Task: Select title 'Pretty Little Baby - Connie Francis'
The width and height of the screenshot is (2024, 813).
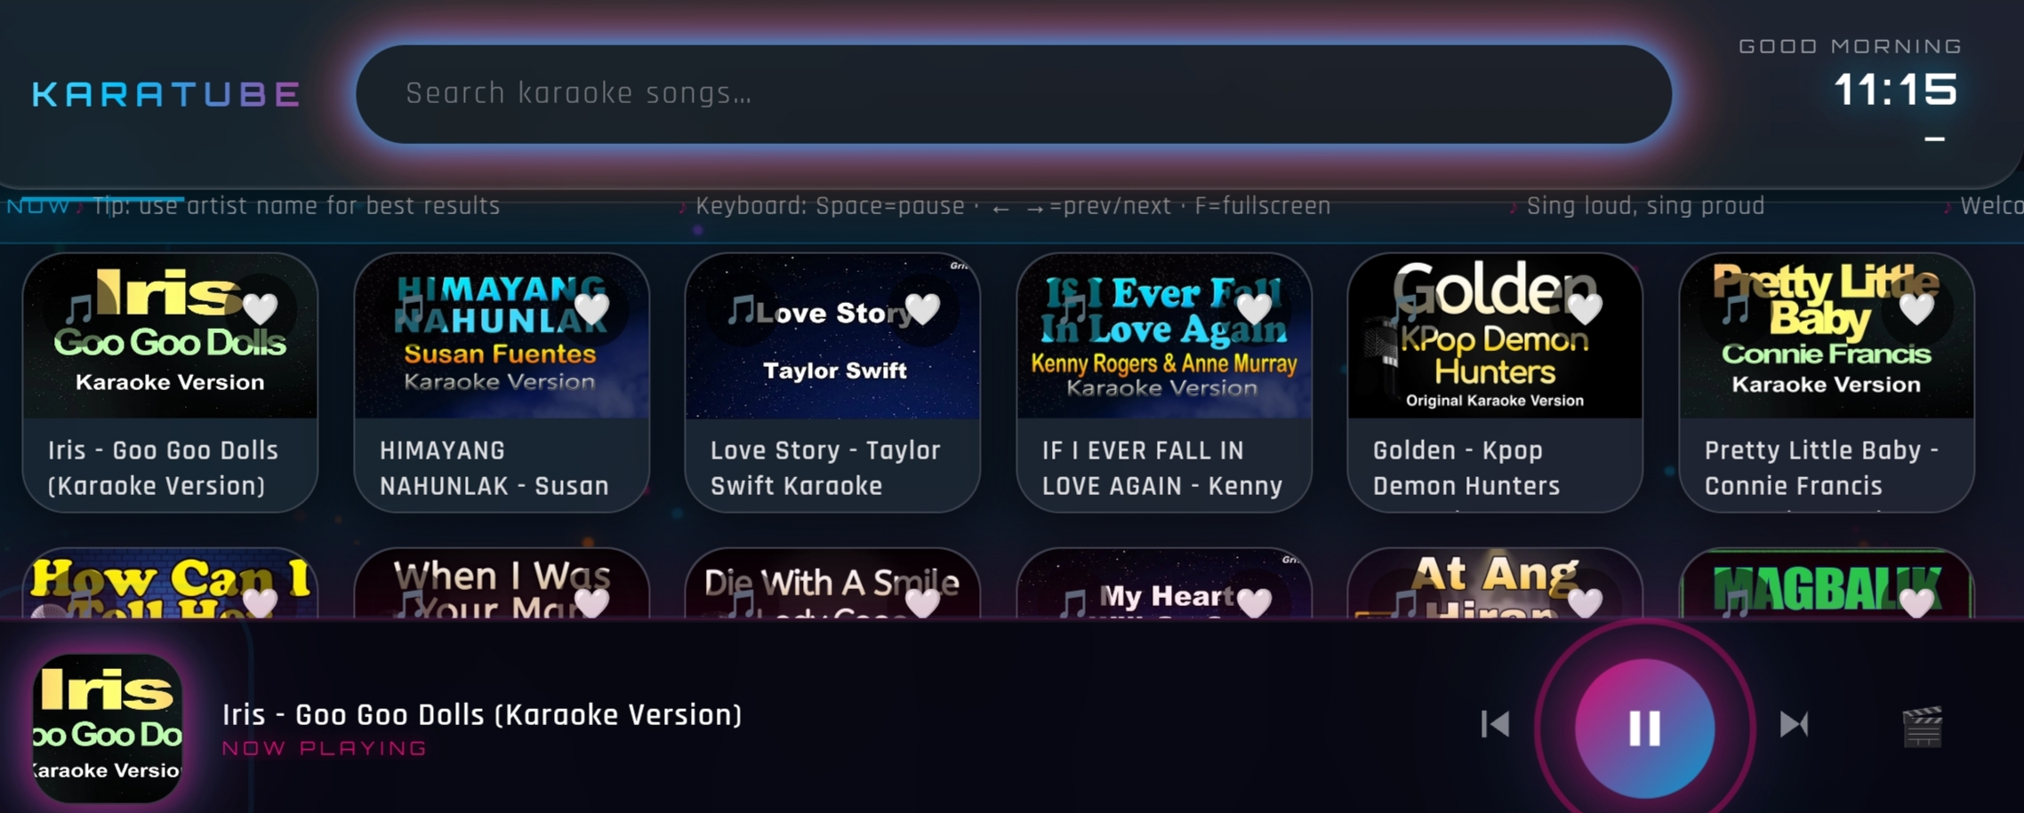Action: tap(1821, 468)
